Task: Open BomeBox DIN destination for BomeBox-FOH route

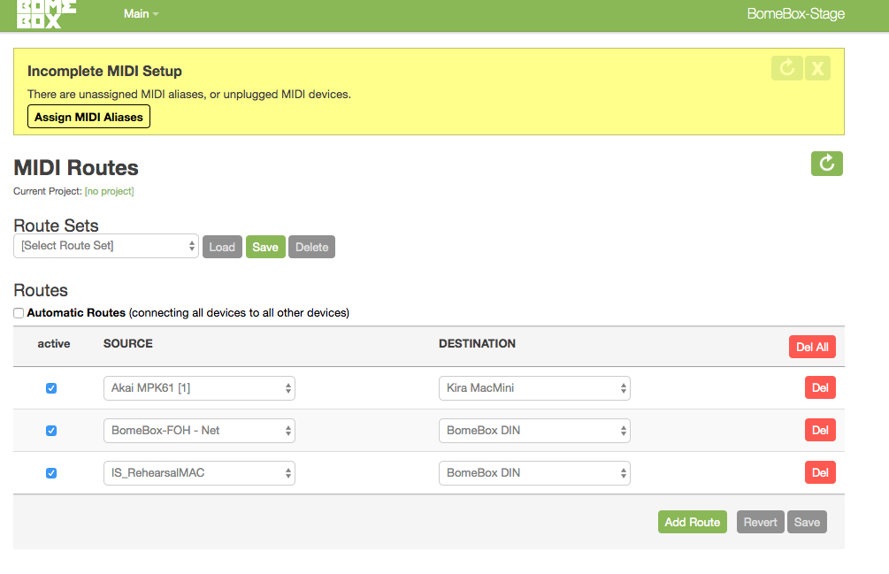Action: pyautogui.click(x=534, y=431)
